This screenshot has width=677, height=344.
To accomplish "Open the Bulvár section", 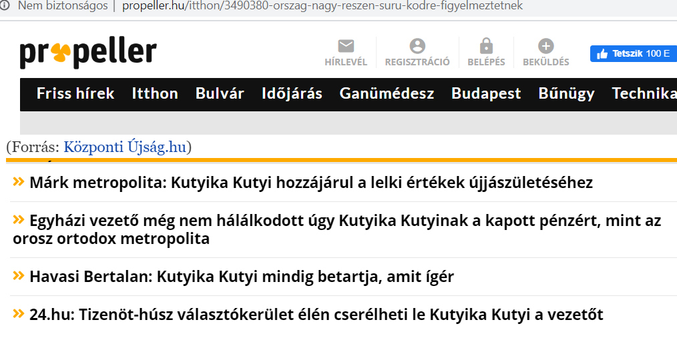I will click(x=220, y=93).
